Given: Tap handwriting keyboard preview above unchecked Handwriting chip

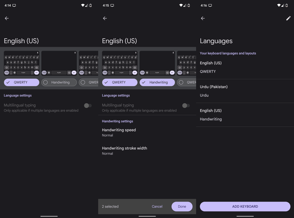Looking at the screenshot, I should 59,63.
